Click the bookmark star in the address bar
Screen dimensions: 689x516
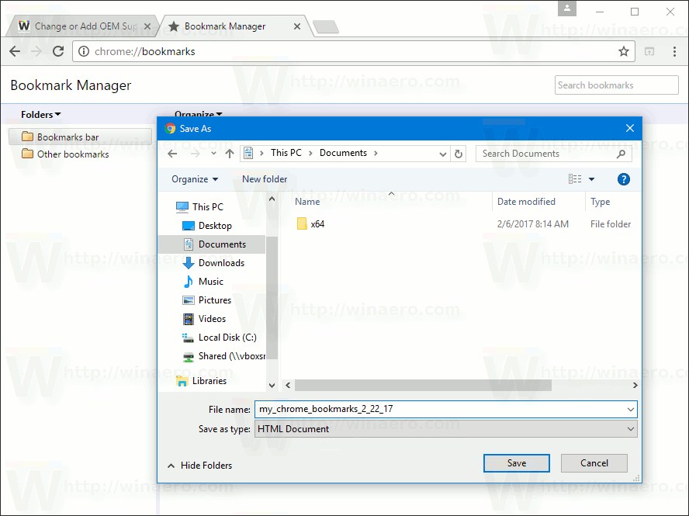pyautogui.click(x=624, y=51)
